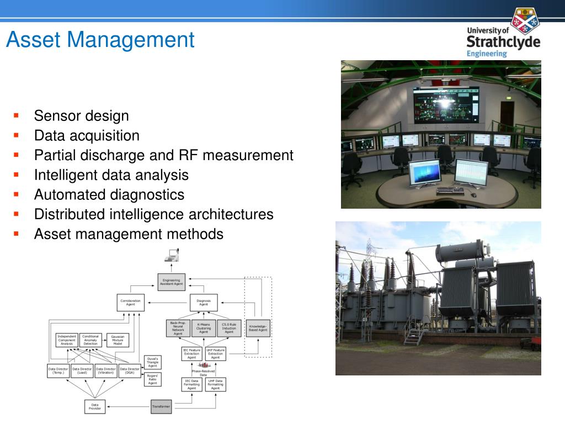Screen dimensions: 565x424
Task: Click the 'Data Director (Load)' box
Action: coord(82,370)
